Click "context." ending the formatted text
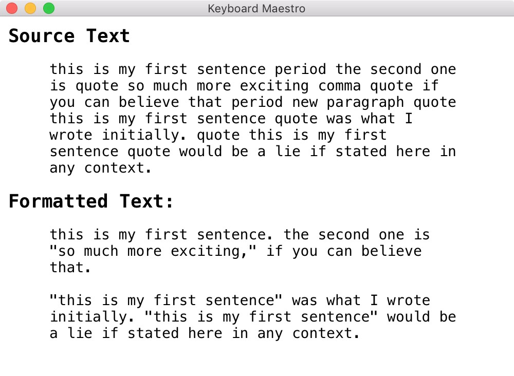The width and height of the screenshot is (514, 376). [x=326, y=333]
